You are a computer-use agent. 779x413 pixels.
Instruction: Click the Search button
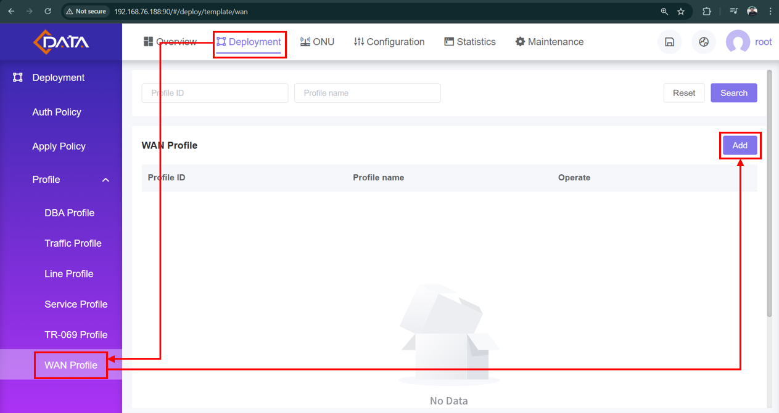[734, 93]
